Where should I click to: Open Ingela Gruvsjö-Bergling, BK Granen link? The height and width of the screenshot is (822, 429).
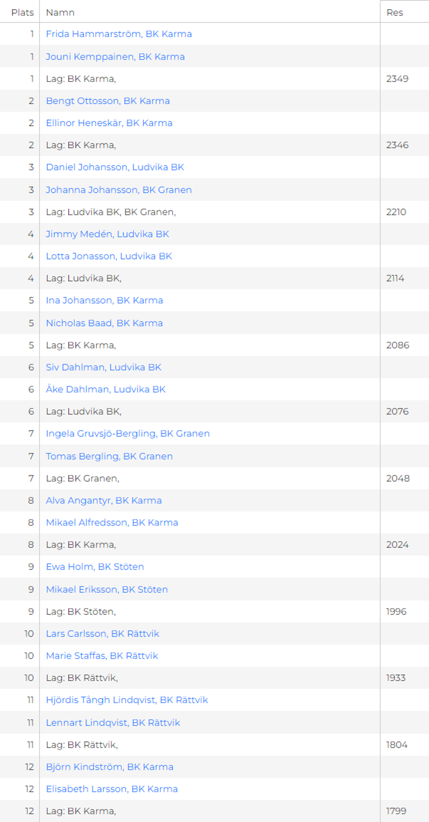[128, 433]
